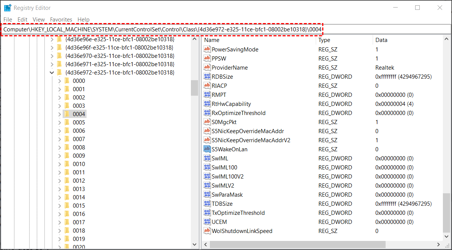Select the S5WakeOnLan value icon
The width and height of the screenshot is (452, 250).
207,149
